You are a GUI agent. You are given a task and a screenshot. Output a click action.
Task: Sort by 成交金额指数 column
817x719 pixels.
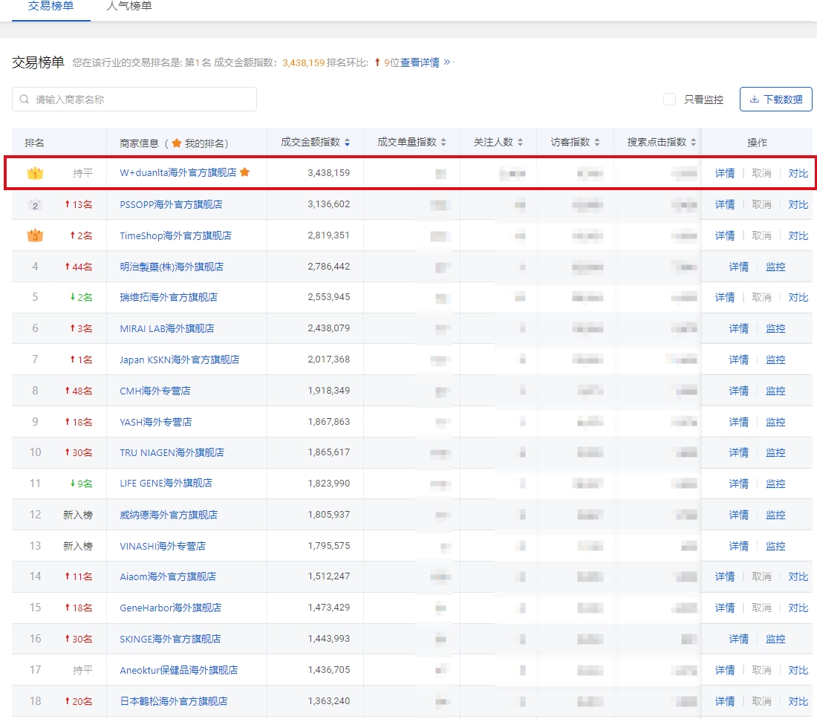[x=347, y=142]
